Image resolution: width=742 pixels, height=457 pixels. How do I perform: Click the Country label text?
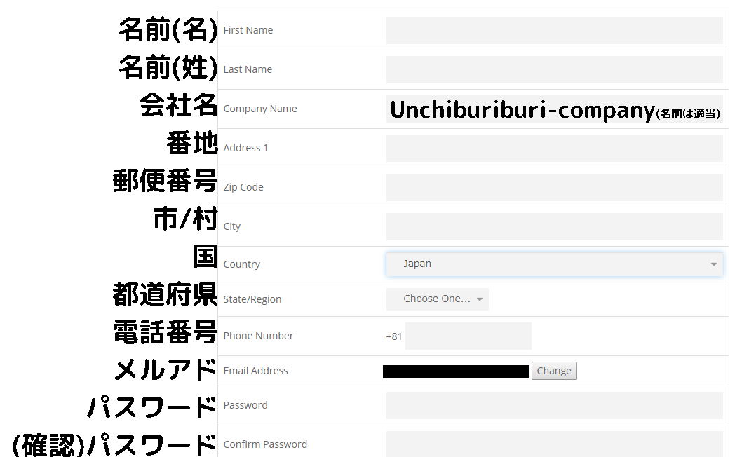(241, 264)
